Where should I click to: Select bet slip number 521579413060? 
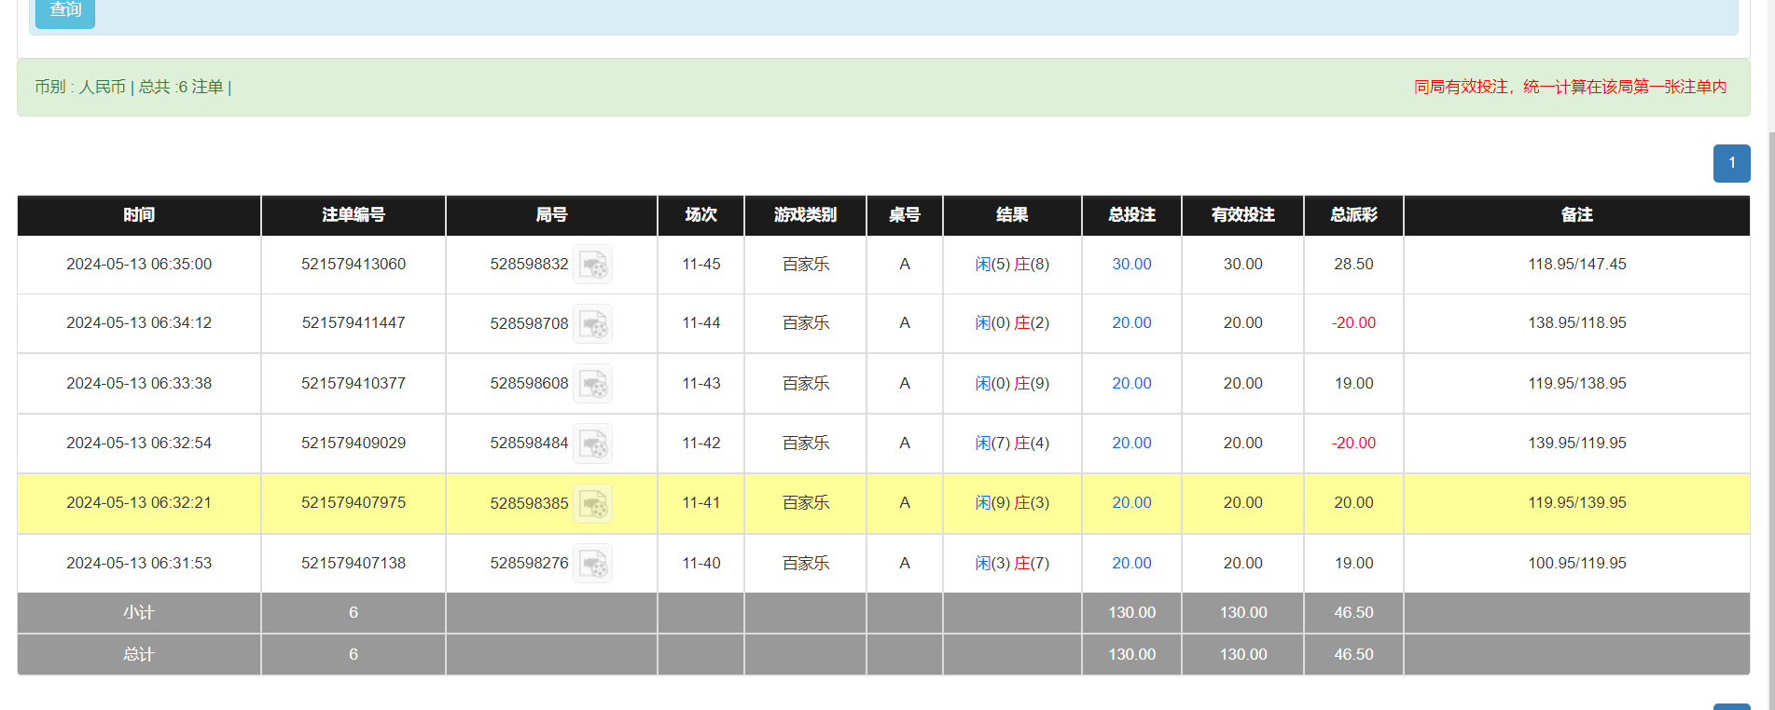pos(354,265)
